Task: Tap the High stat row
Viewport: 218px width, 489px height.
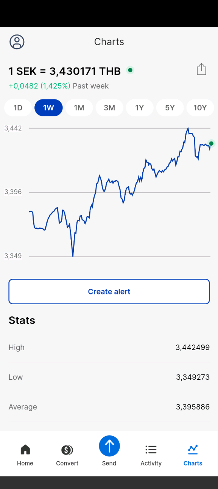Action: click(x=109, y=347)
